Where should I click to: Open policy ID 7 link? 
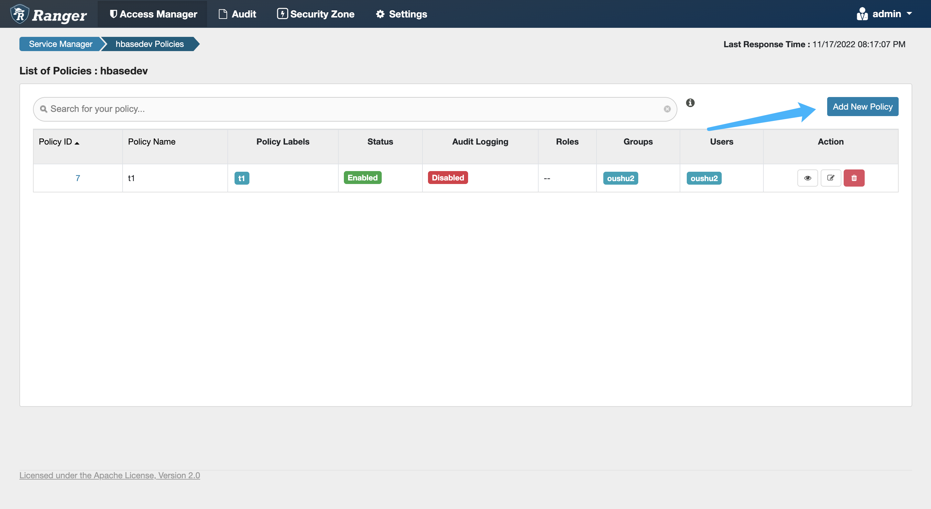click(x=78, y=178)
